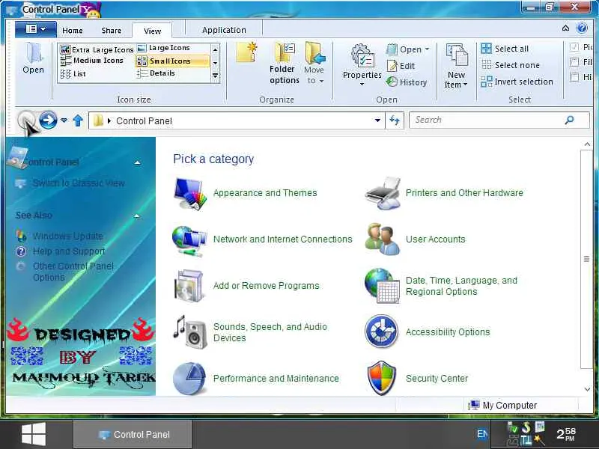Screen dimensions: 599x449
Task: Open Performance and Maintenance pie chart icon
Action: [189, 379]
